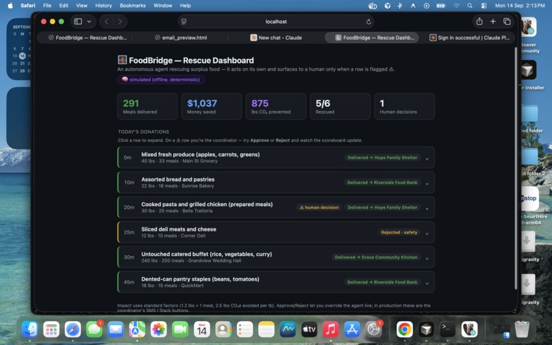Image resolution: width=552 pixels, height=345 pixels.
Task: Open the Window menu
Action: (162, 5)
